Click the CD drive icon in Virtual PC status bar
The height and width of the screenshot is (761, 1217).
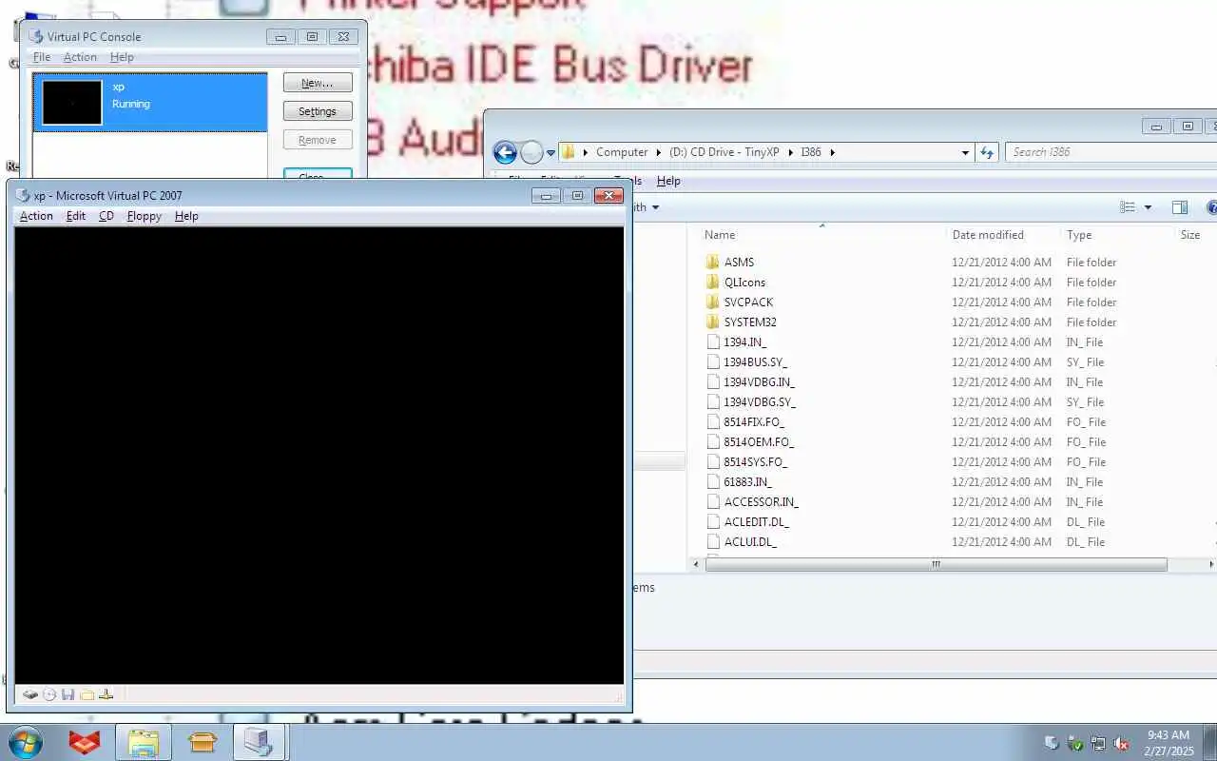pyautogui.click(x=49, y=694)
